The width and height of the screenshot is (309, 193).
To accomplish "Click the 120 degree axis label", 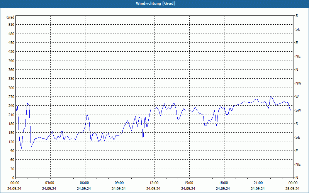I will coord(12,142).
